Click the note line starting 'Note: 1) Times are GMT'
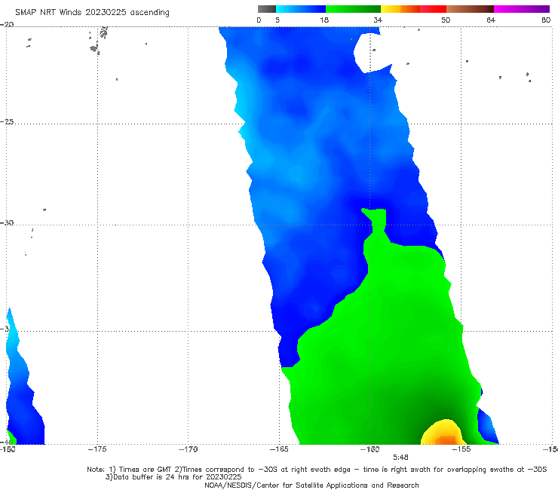Screen dimensions: 558x490 [317, 470]
